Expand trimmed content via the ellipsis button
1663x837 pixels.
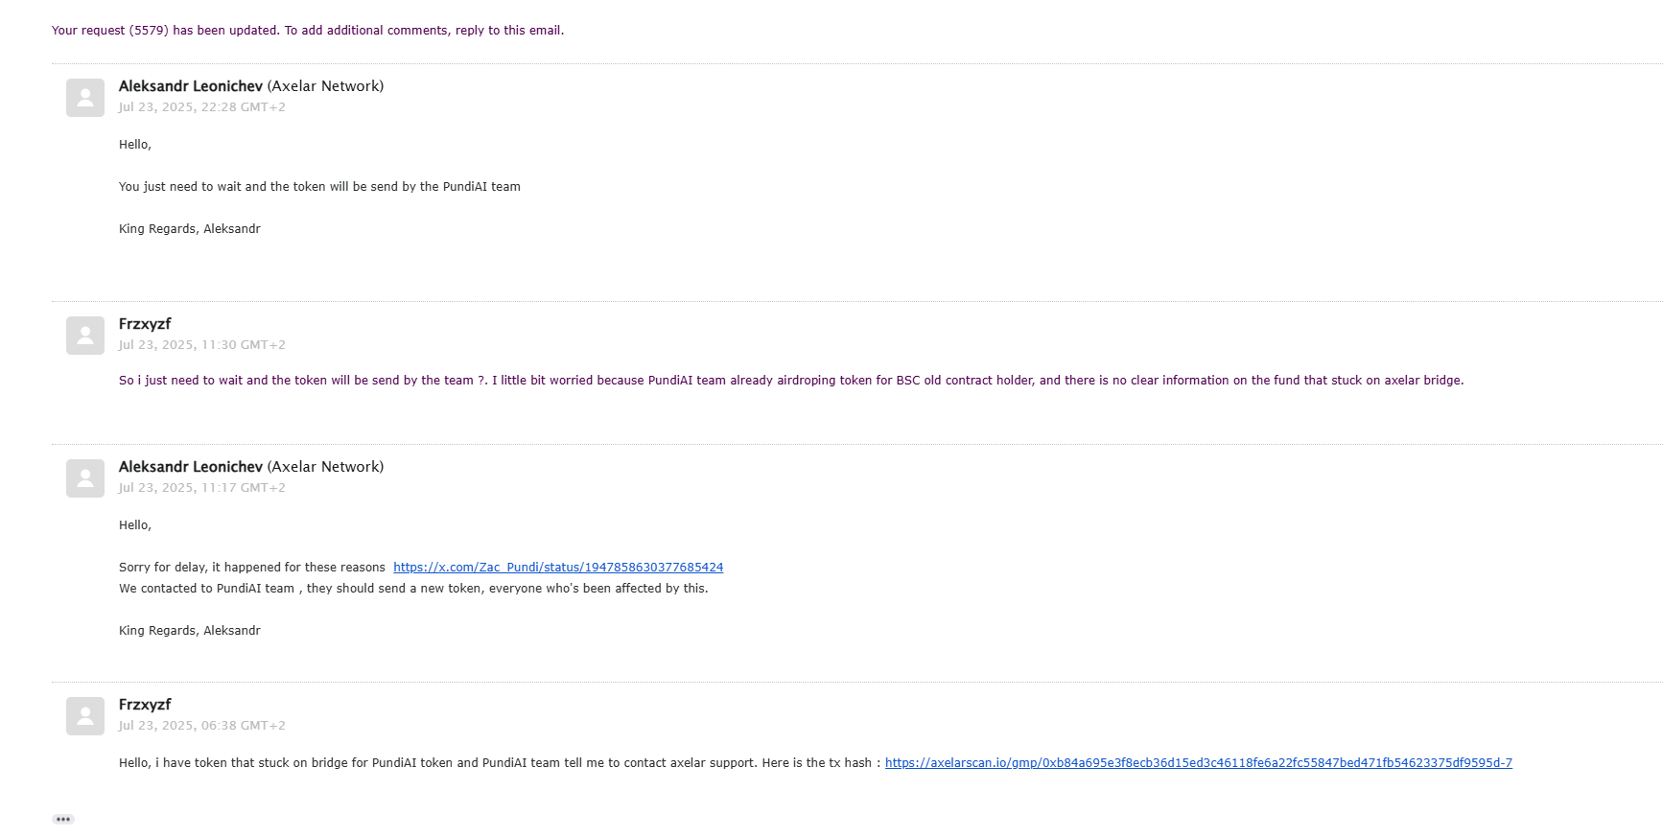tap(63, 819)
